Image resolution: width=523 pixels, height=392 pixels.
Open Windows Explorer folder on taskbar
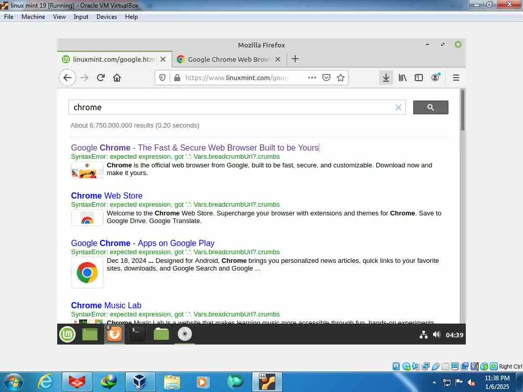(x=172, y=382)
